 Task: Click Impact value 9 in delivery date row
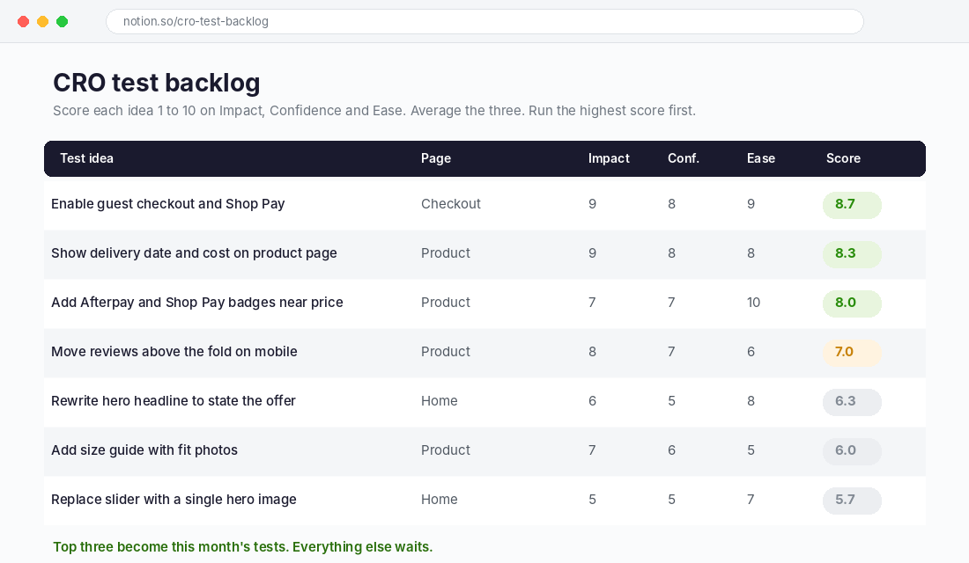[592, 253]
